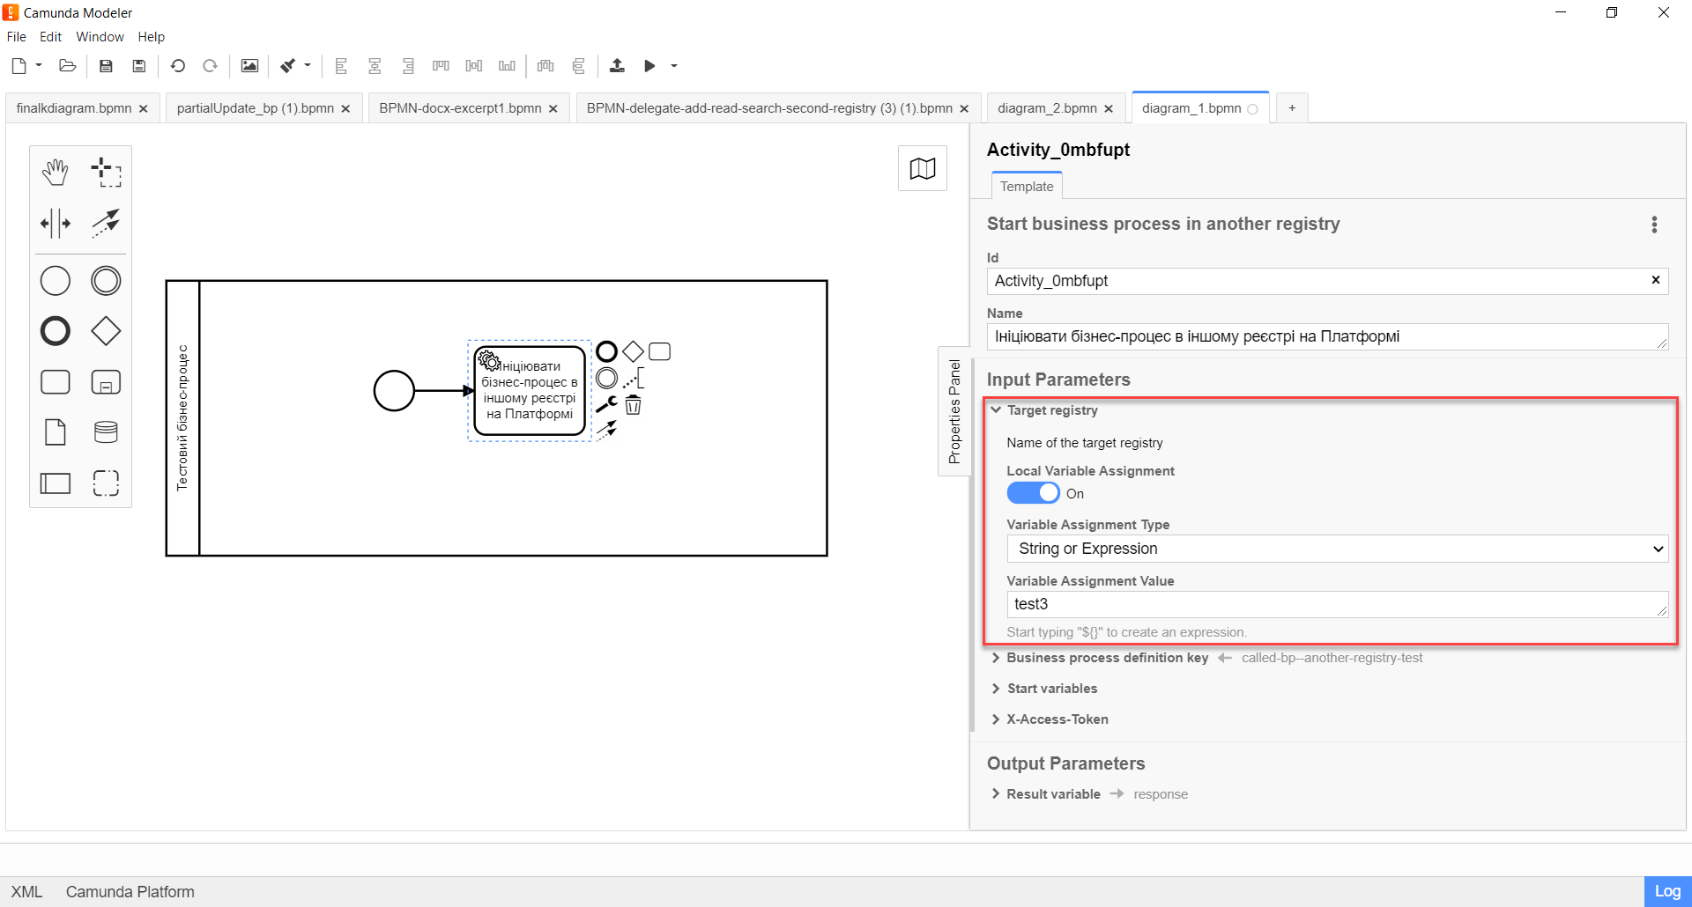
Task: Add a new diagram tab
Action: [1292, 108]
